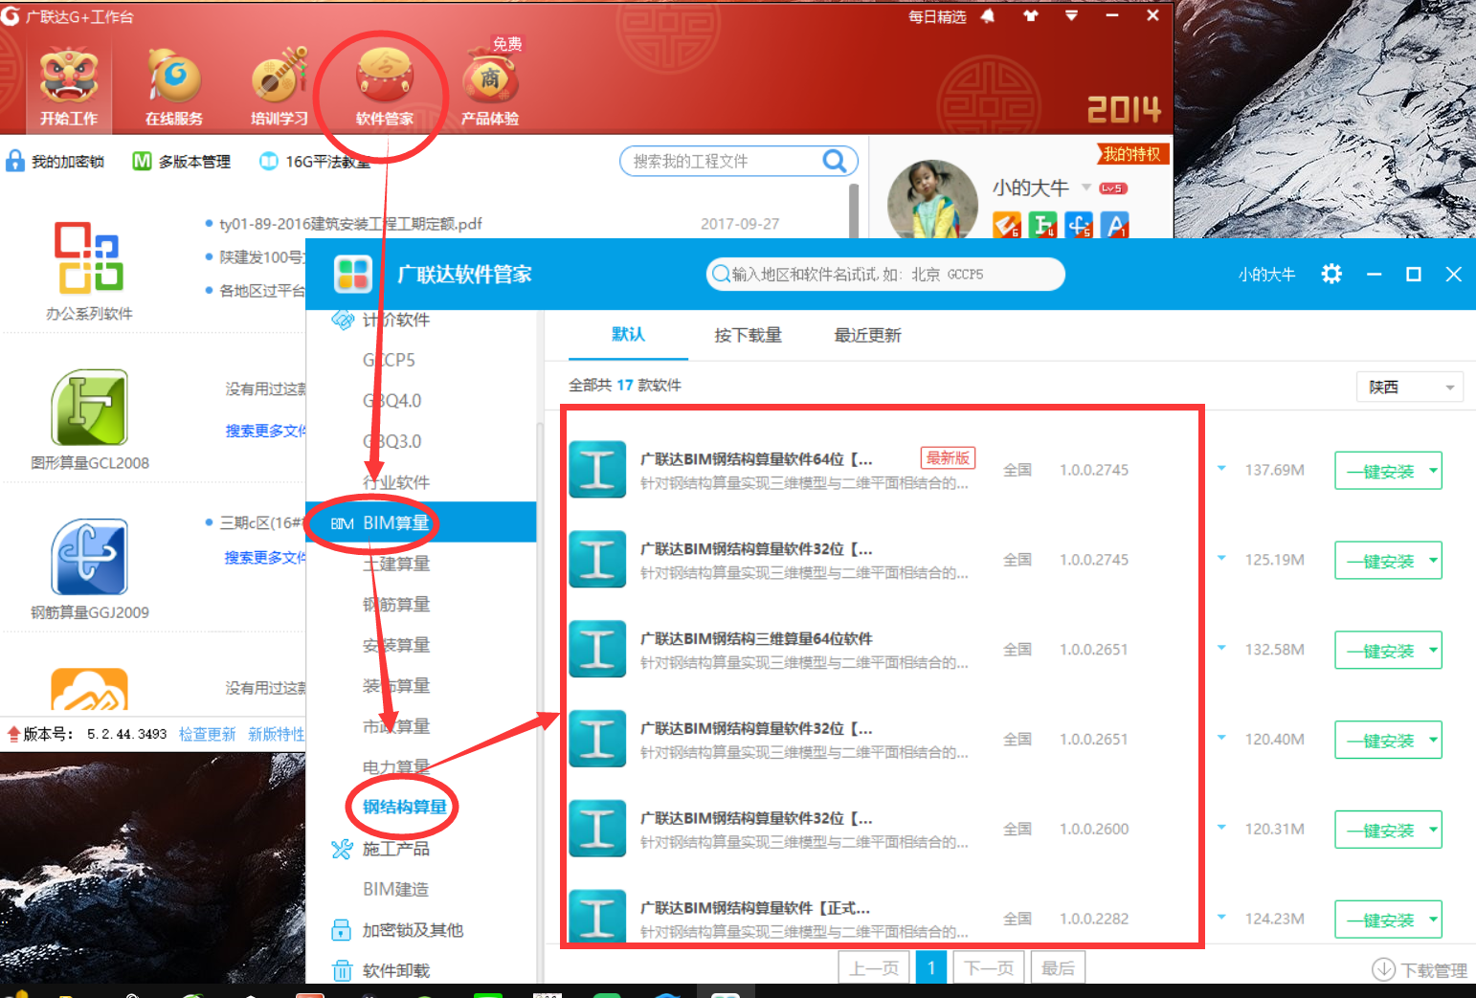The image size is (1476, 998).
Task: Click user avatar photo of 小的大牛
Action: 932,199
